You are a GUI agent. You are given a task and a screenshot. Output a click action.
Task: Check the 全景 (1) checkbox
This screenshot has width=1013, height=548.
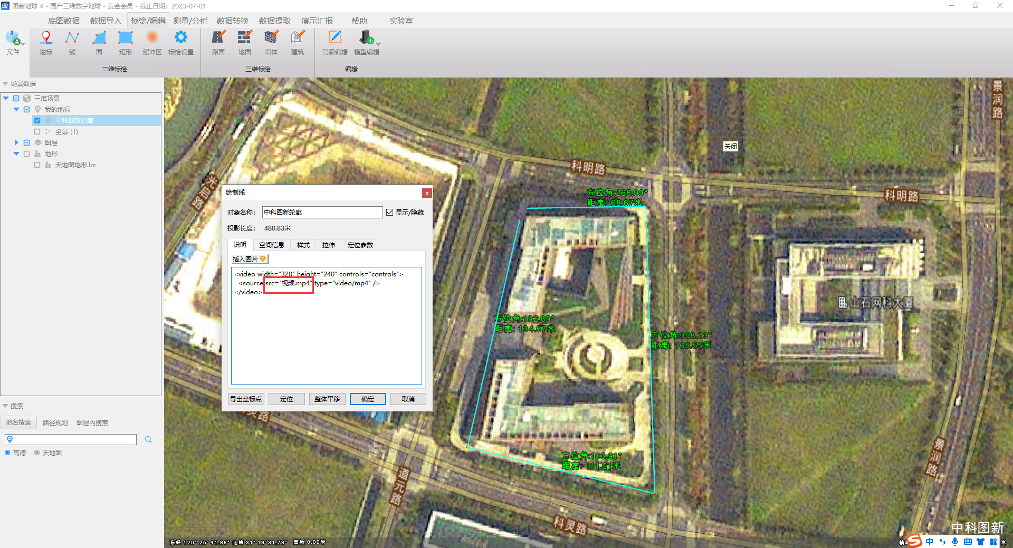pos(37,131)
